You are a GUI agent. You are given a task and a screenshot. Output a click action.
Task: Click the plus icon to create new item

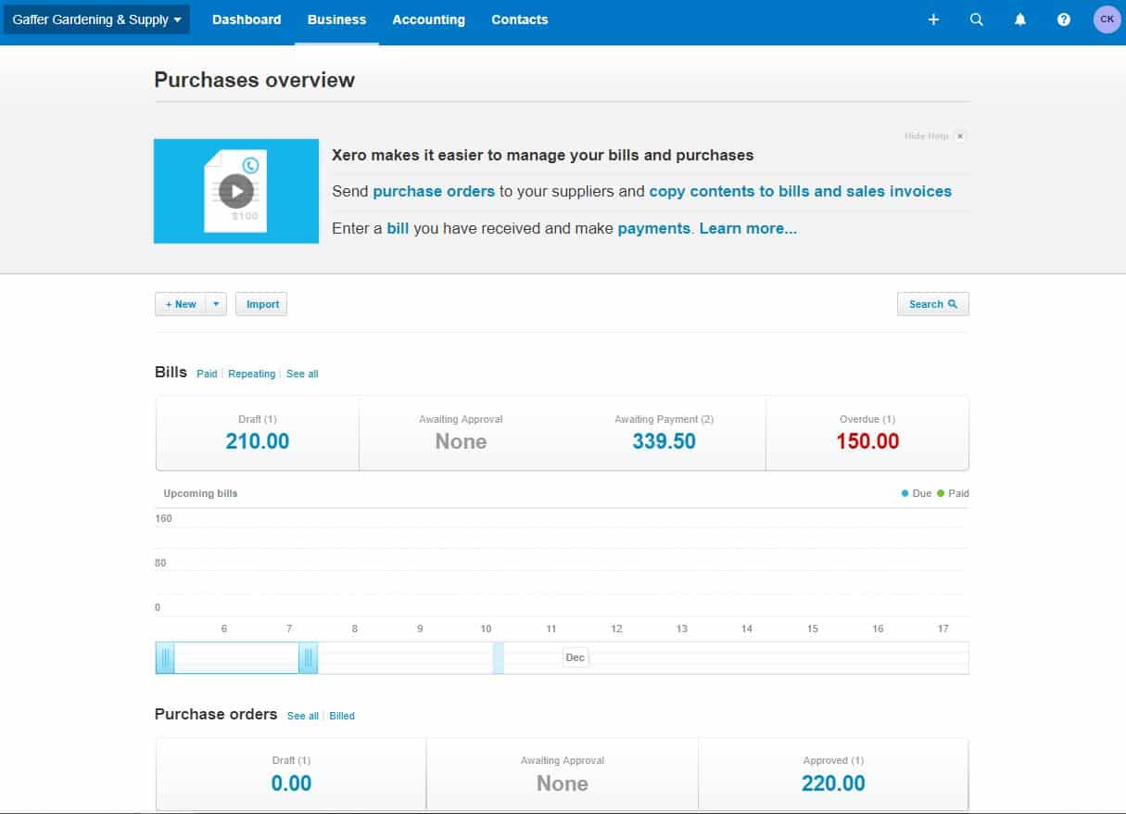coord(933,19)
